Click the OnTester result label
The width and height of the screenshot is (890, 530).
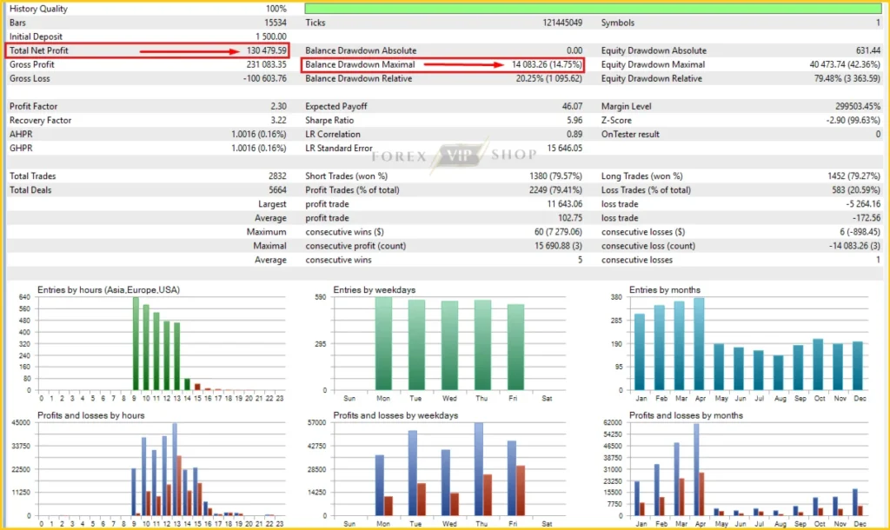point(630,134)
